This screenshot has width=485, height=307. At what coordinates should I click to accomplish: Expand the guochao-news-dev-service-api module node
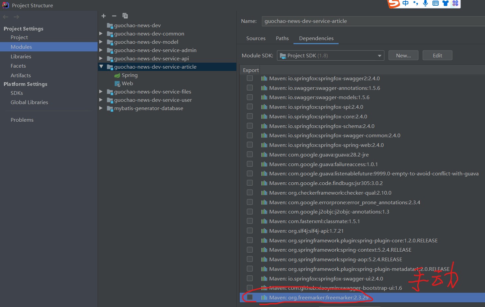[x=101, y=58]
